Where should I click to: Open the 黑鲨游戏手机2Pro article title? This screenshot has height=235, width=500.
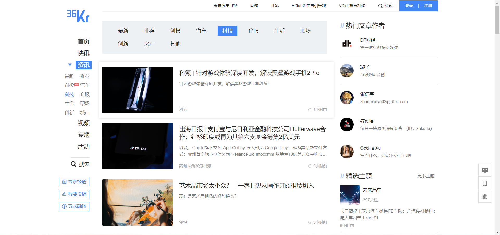click(x=249, y=73)
